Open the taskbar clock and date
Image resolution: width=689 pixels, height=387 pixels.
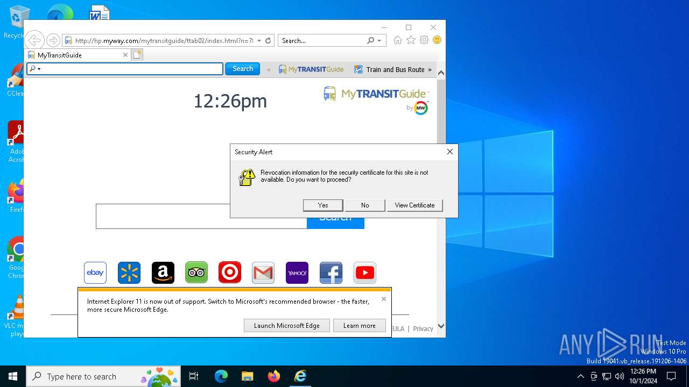coord(643,376)
